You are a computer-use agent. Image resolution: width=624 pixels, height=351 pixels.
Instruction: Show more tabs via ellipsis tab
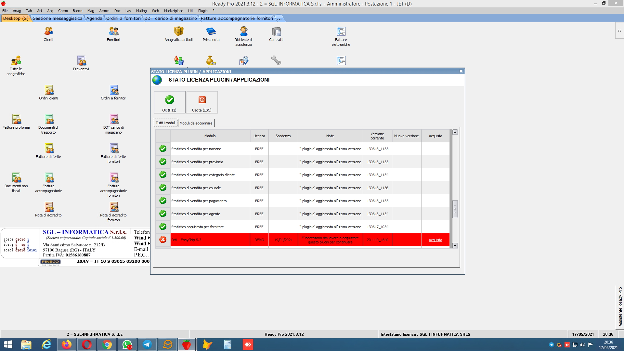click(279, 18)
